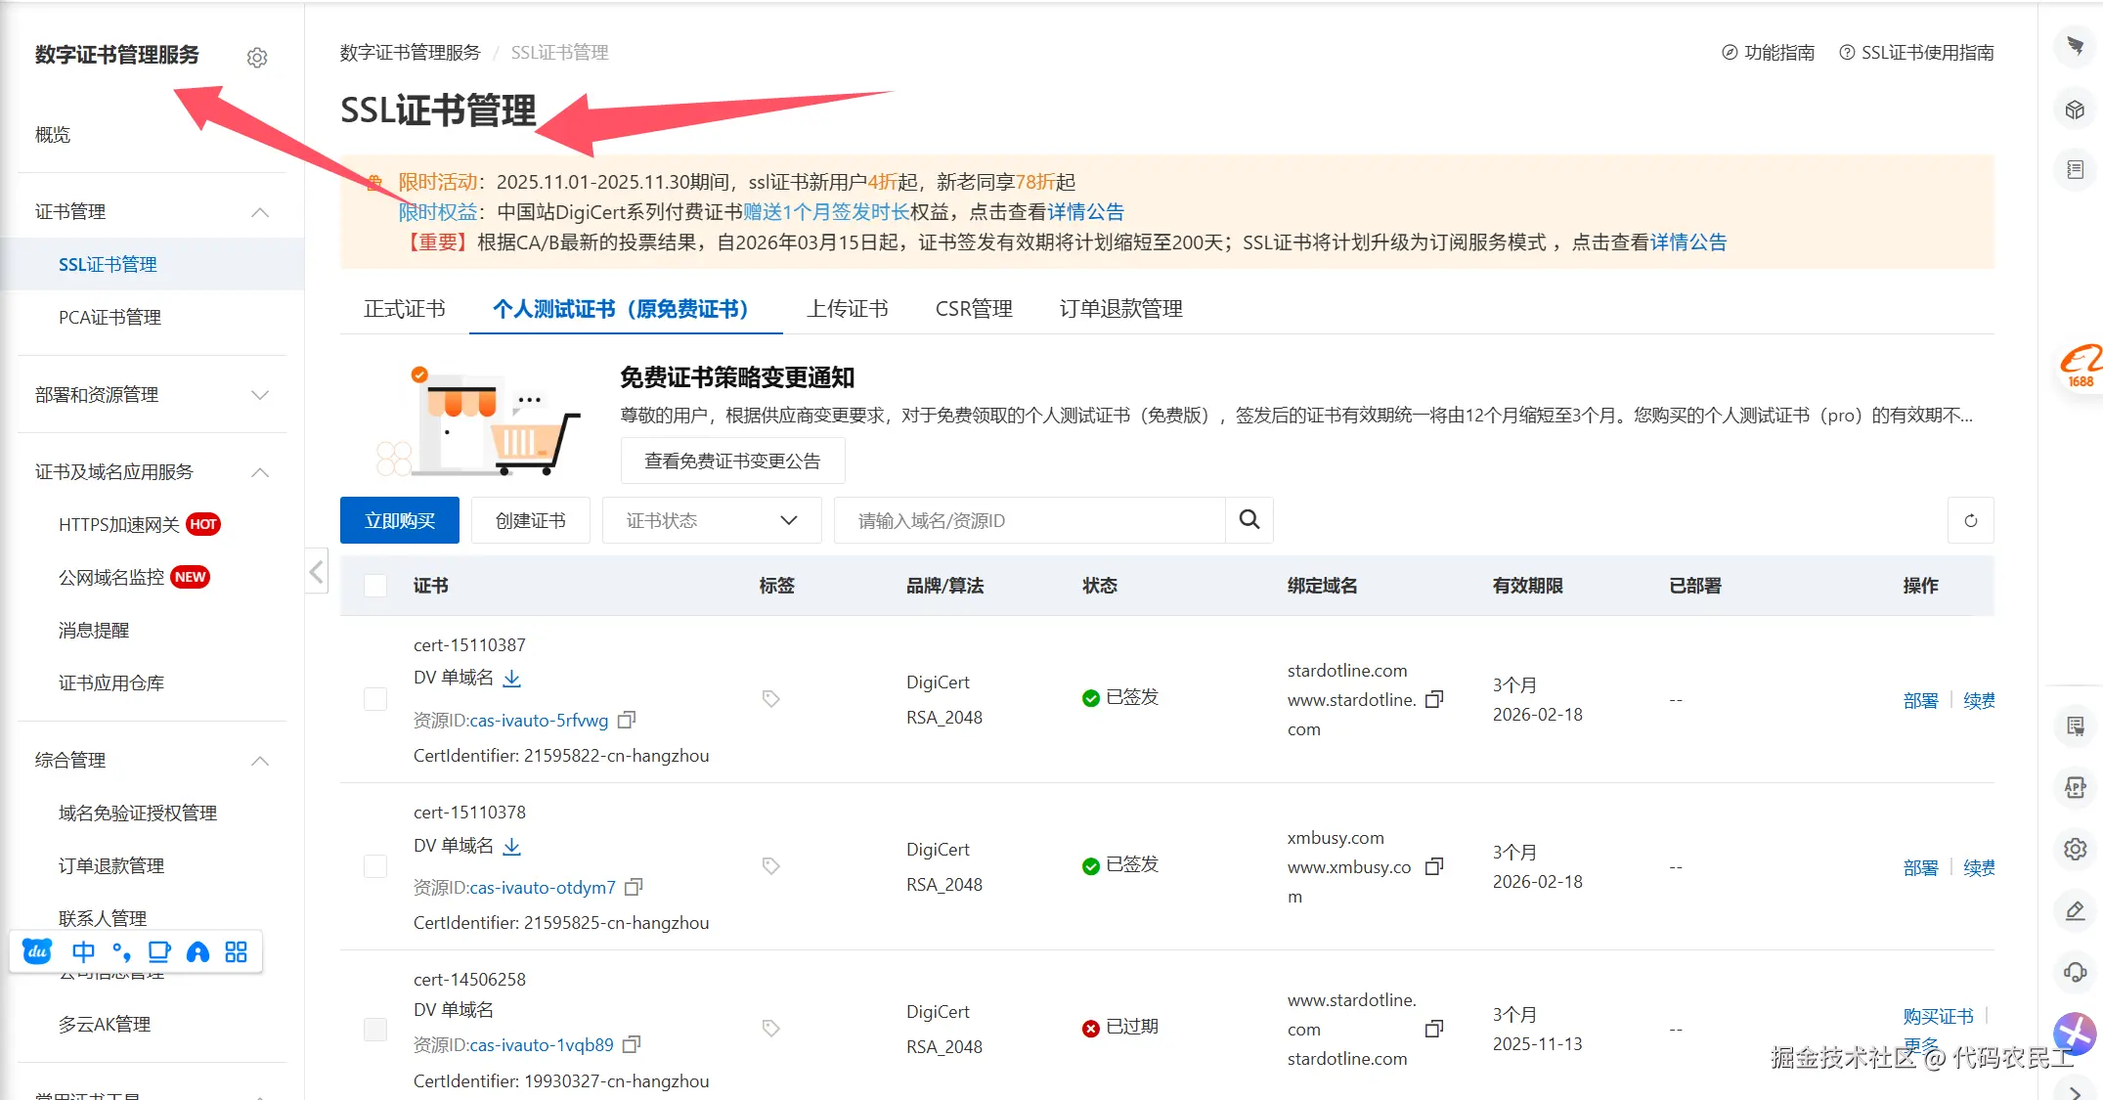Refresh the certificate list
This screenshot has width=2103, height=1100.
(x=1970, y=520)
